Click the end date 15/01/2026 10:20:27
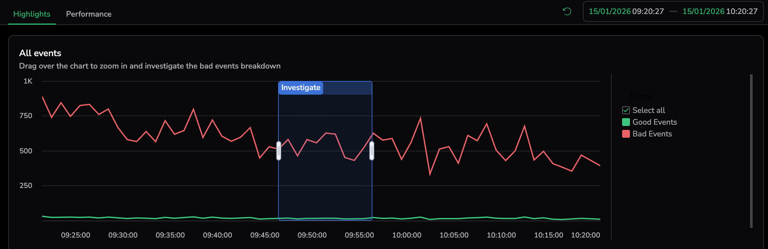The width and height of the screenshot is (768, 249). (720, 11)
